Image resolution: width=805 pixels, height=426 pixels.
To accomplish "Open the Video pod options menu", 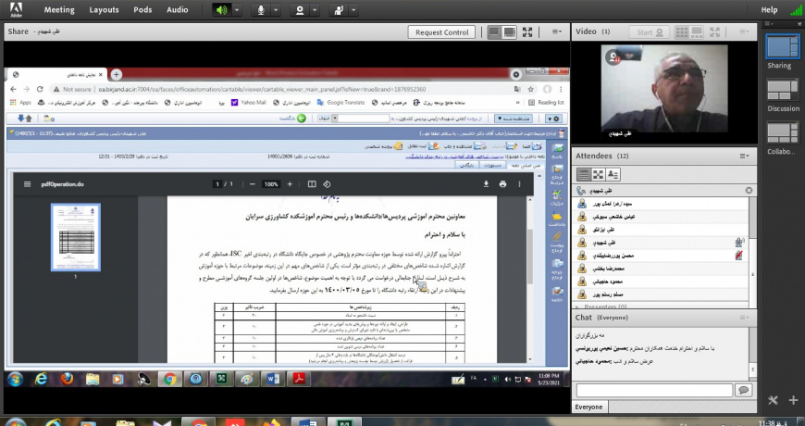I will point(744,31).
